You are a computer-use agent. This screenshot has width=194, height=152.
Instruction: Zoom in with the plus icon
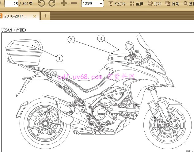tap(63, 4)
